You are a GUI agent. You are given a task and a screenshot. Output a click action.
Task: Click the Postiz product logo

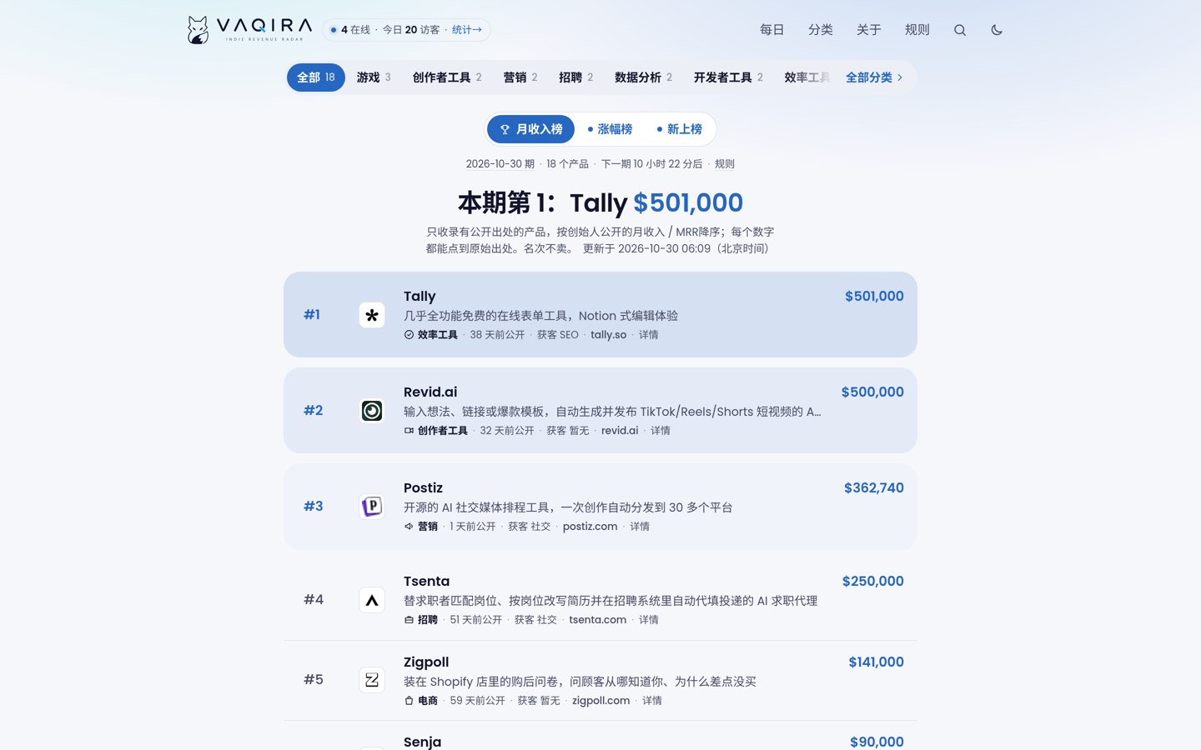click(372, 507)
